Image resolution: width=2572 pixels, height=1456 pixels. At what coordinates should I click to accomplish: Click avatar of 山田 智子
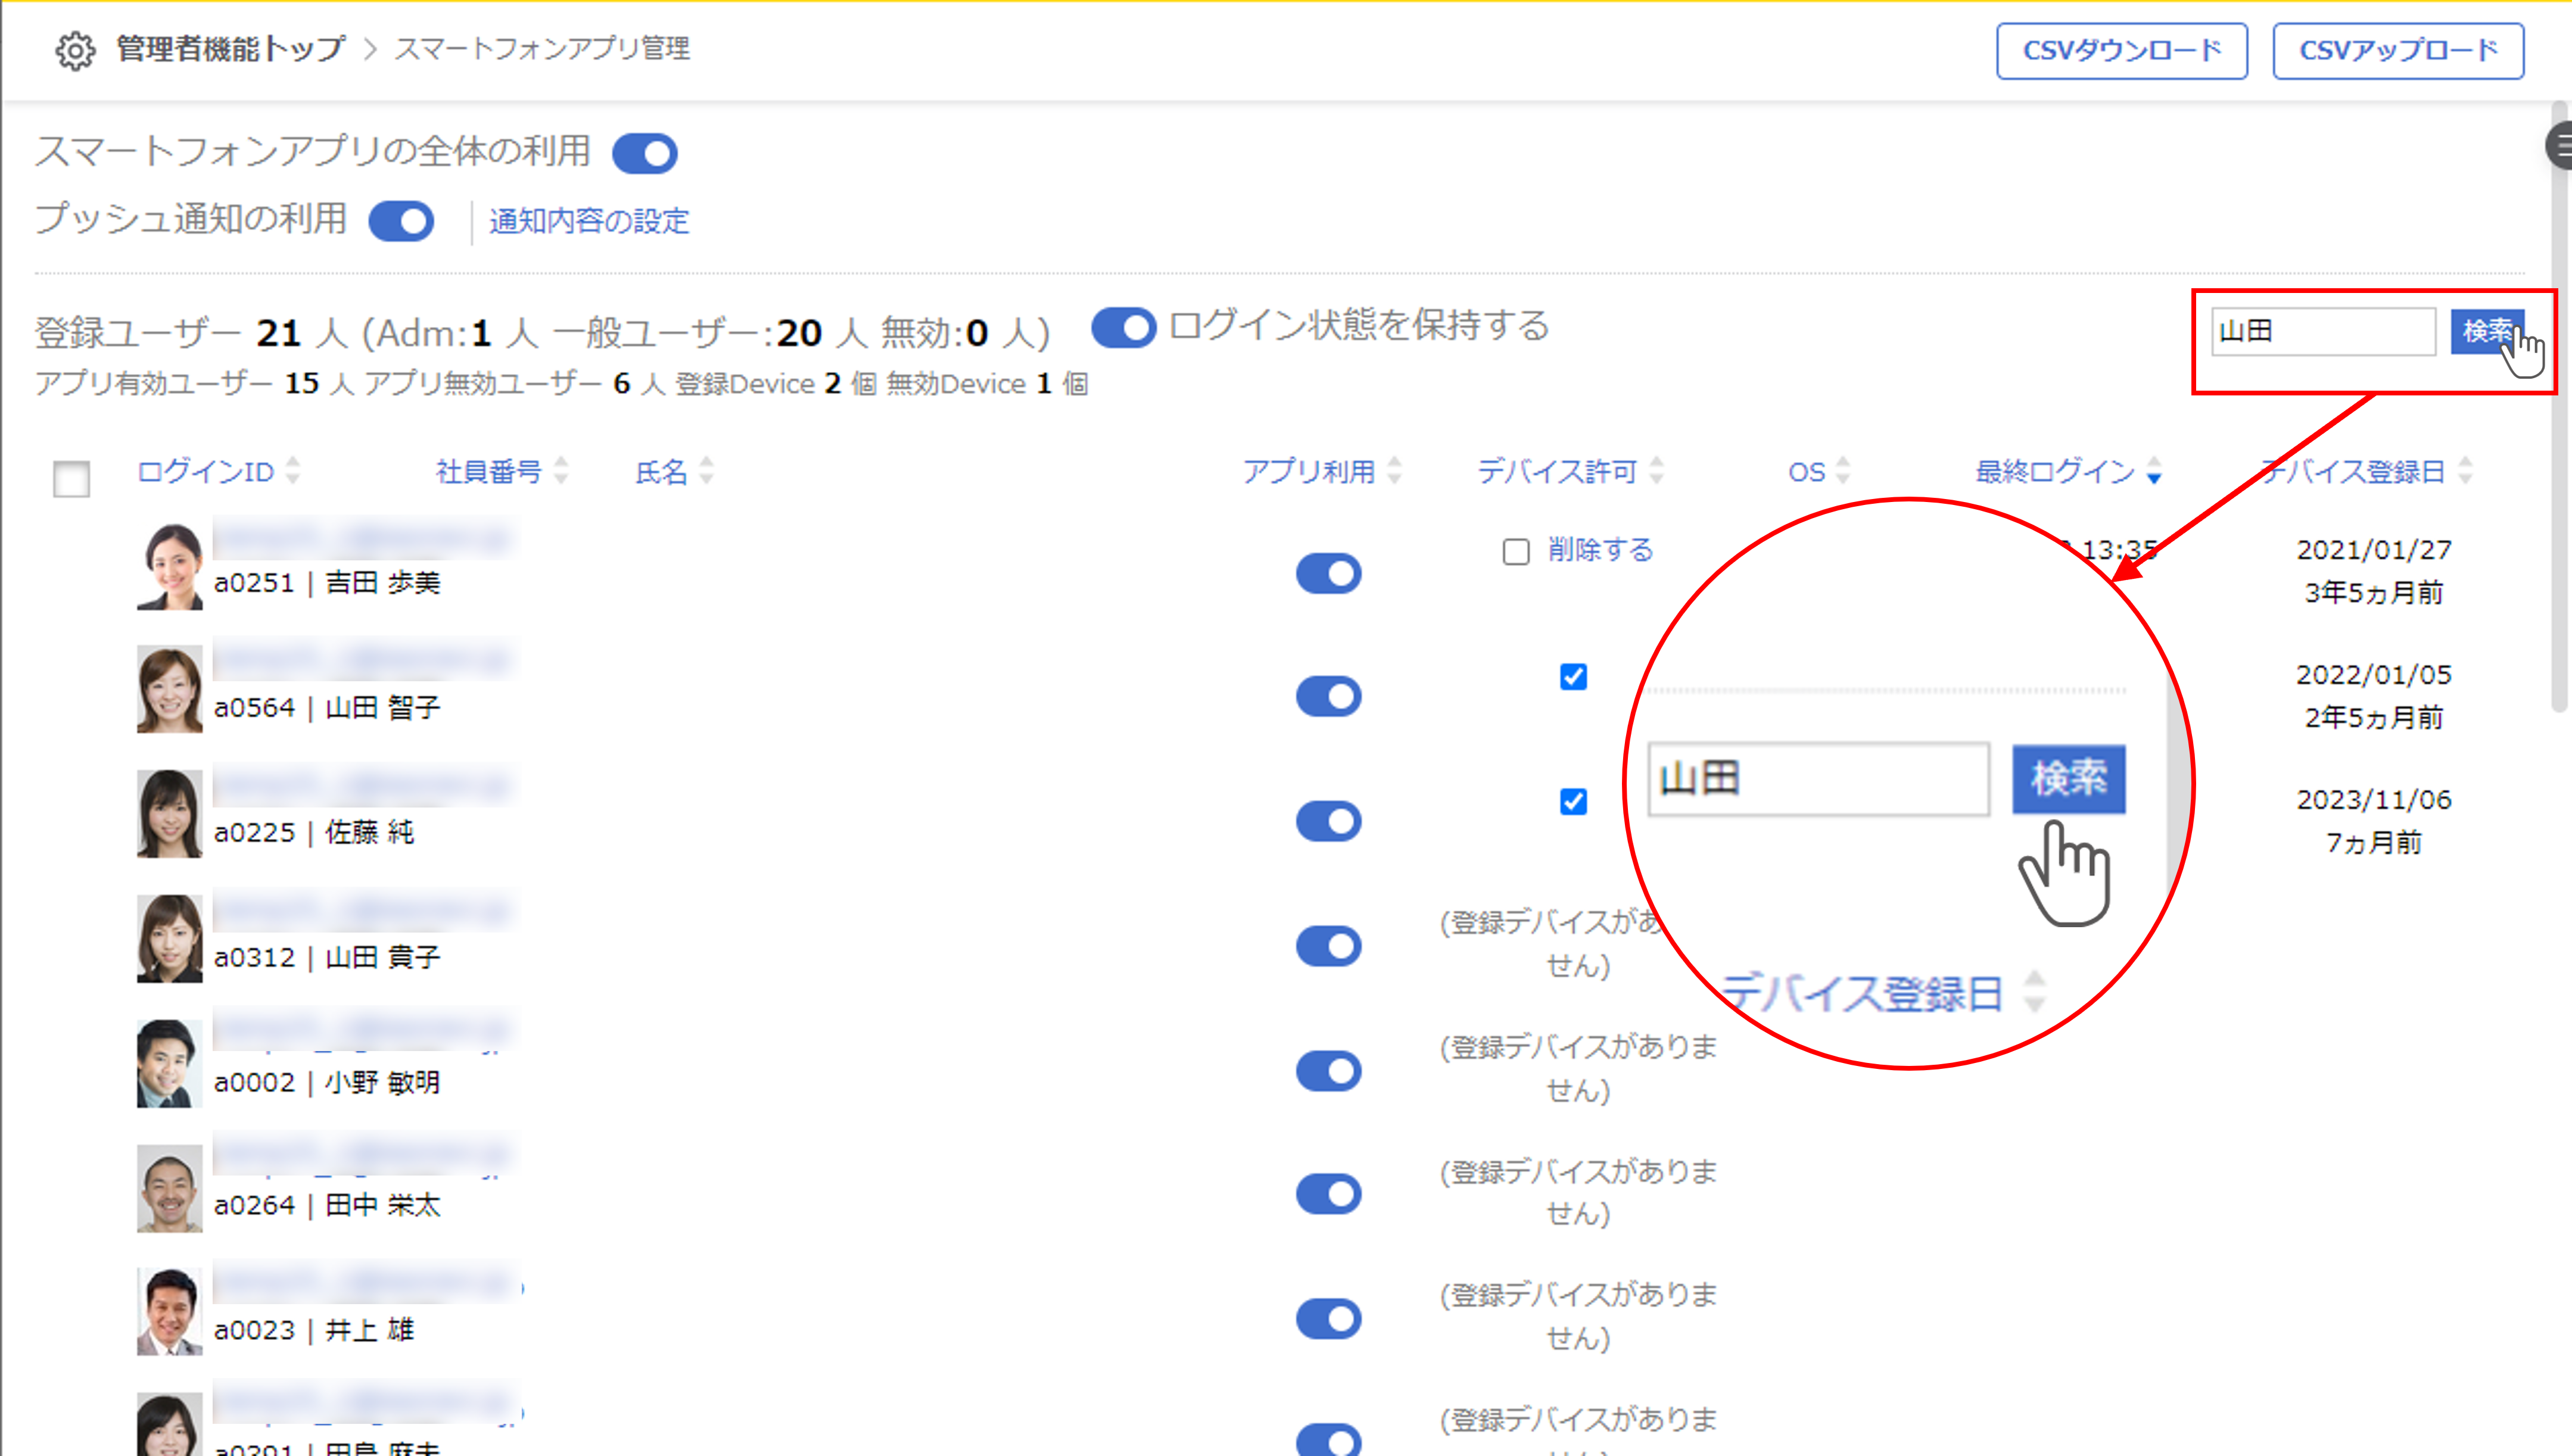pyautogui.click(x=169, y=690)
